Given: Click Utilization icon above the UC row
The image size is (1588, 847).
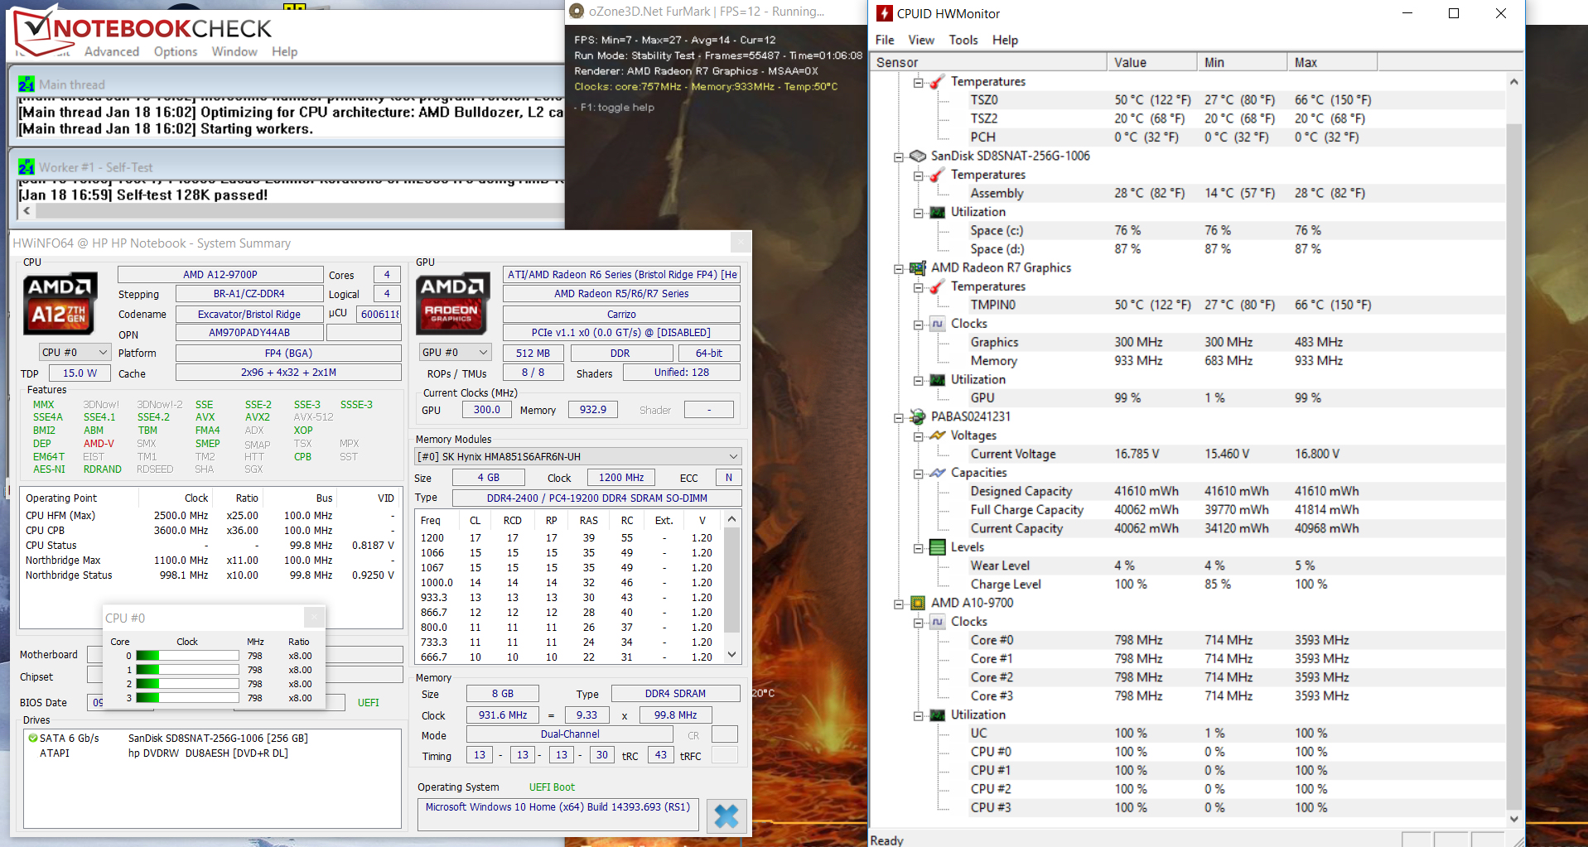Looking at the screenshot, I should [x=938, y=715].
